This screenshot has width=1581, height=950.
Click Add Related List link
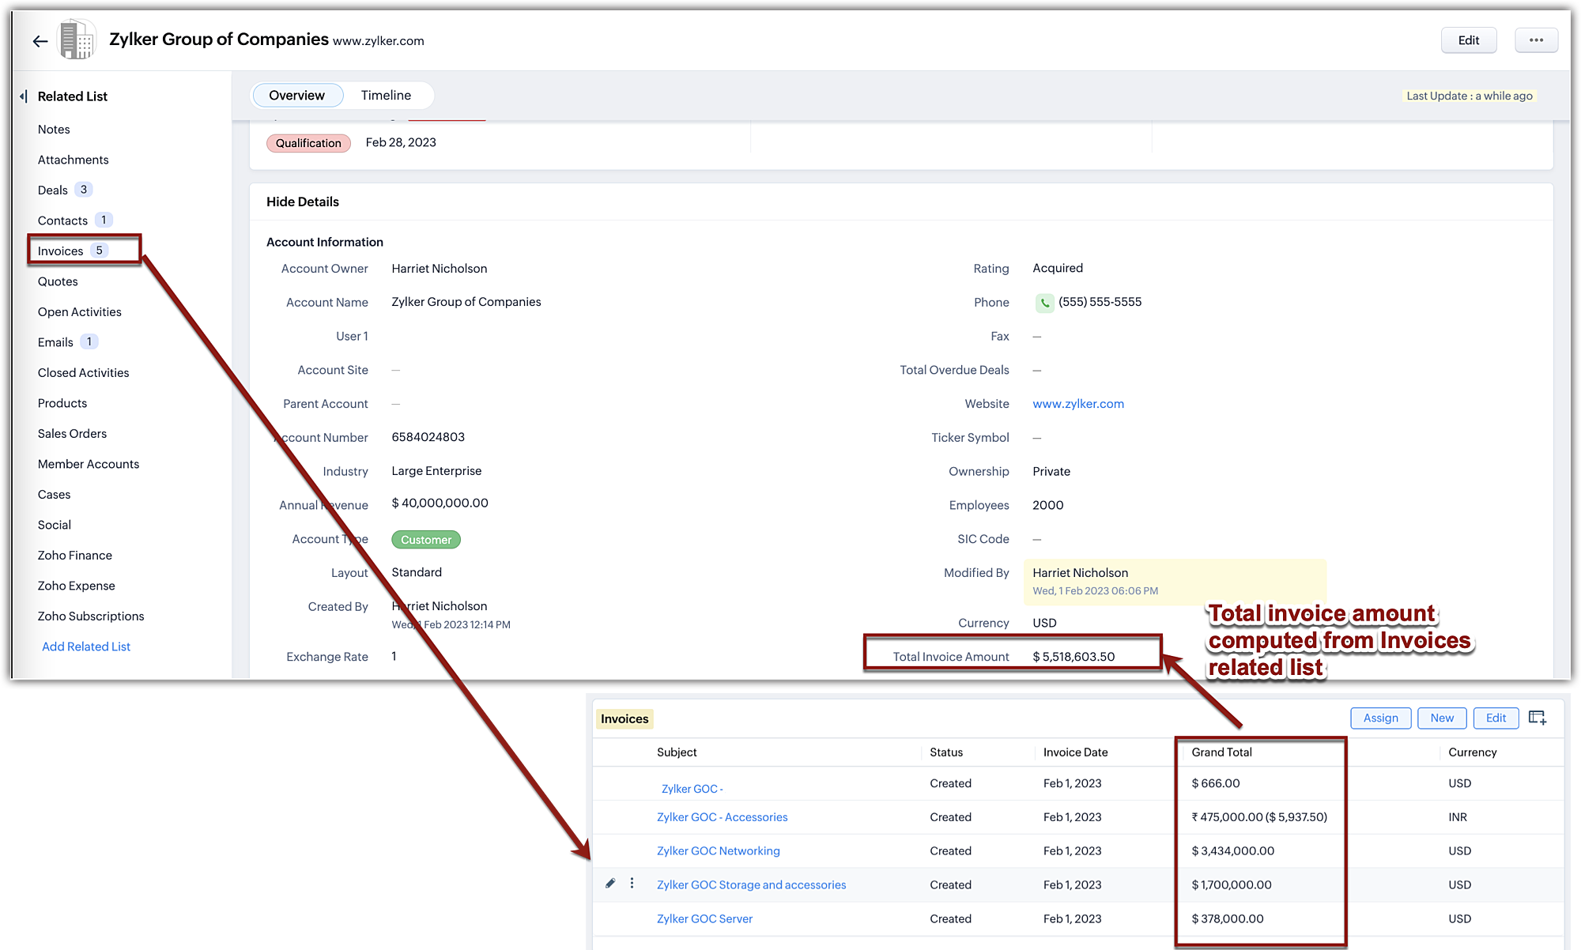point(85,647)
